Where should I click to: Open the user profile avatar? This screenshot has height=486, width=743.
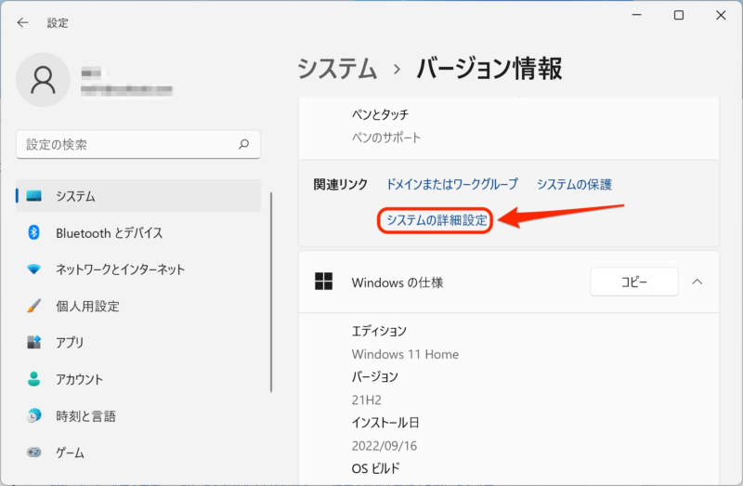tap(43, 80)
